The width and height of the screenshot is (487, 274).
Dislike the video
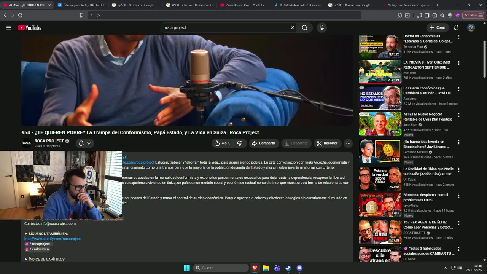click(240, 143)
